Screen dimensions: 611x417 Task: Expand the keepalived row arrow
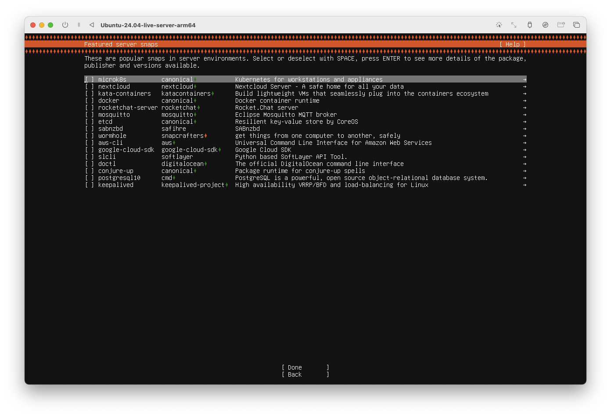[x=525, y=185]
